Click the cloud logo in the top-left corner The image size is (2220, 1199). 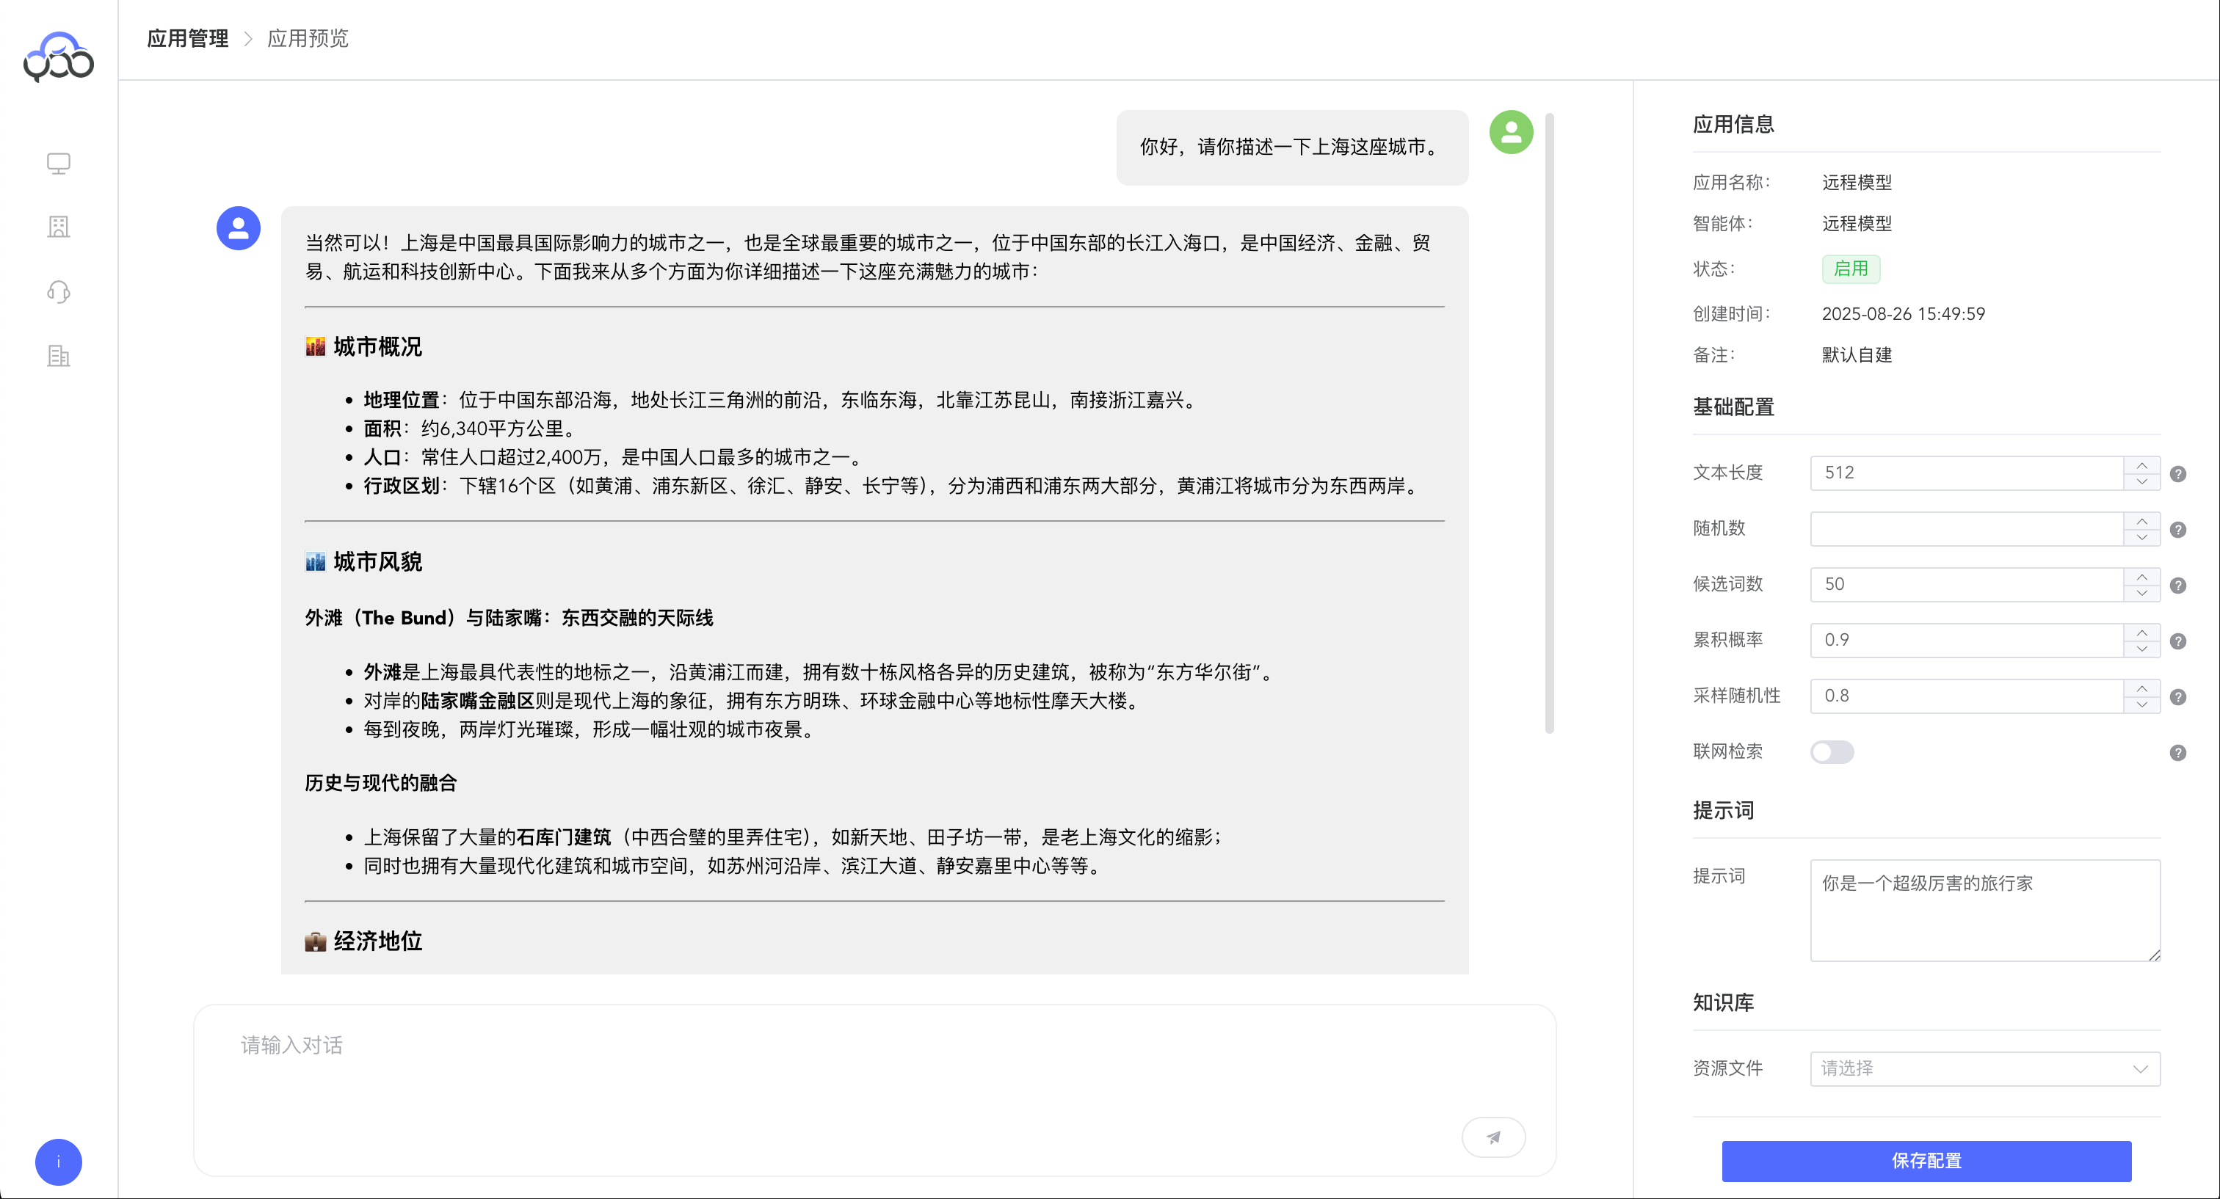58,54
